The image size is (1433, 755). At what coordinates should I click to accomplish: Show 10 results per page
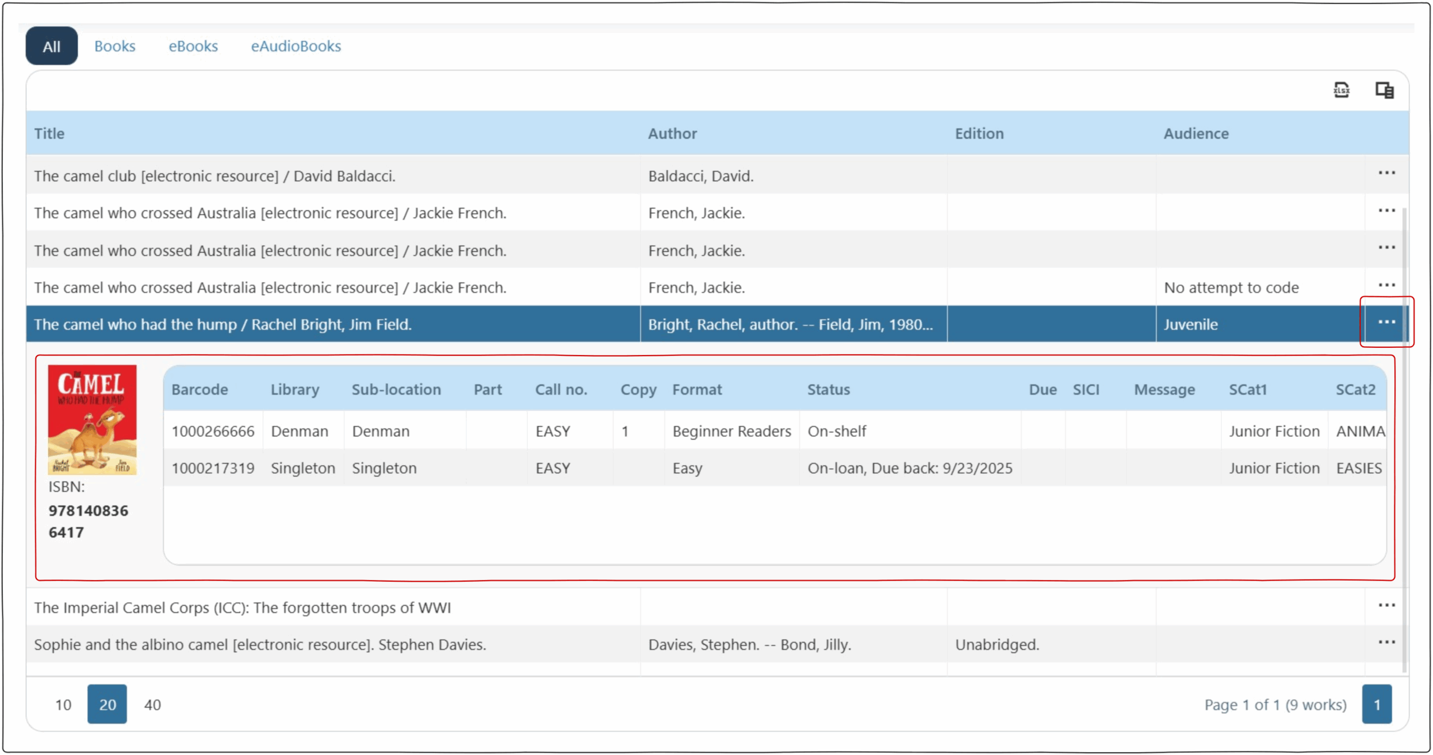63,704
